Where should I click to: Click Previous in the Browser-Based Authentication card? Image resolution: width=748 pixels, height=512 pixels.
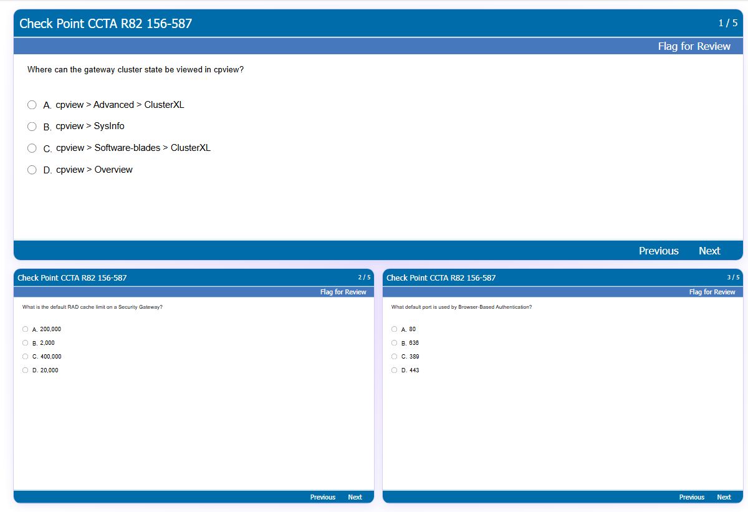pyautogui.click(x=692, y=497)
